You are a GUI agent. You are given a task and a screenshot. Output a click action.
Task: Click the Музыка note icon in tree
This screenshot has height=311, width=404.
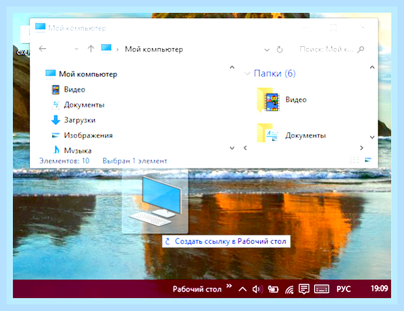(x=56, y=150)
